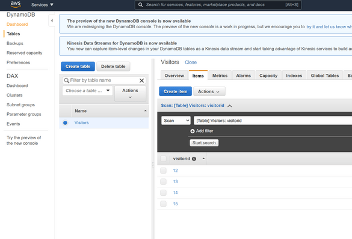Click the AWS logo home icon
This screenshot has height=239, width=352.
(x=16, y=4)
